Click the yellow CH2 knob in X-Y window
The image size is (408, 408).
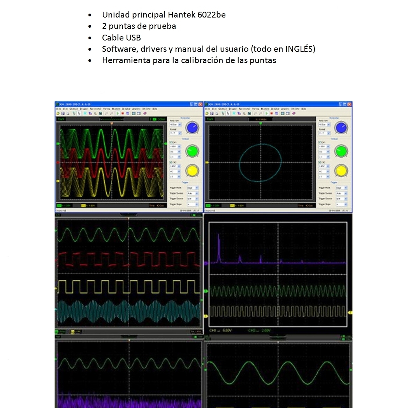[x=341, y=170]
